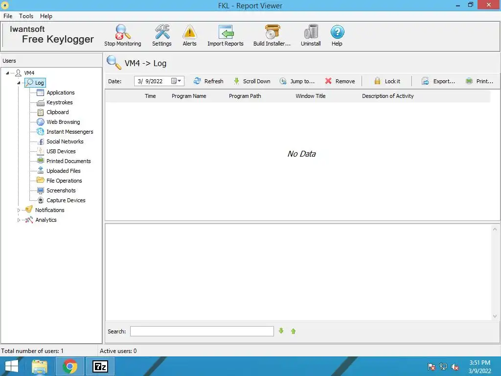Click the Import Reports icon
Screen dimensions: 501x376
[x=225, y=35]
